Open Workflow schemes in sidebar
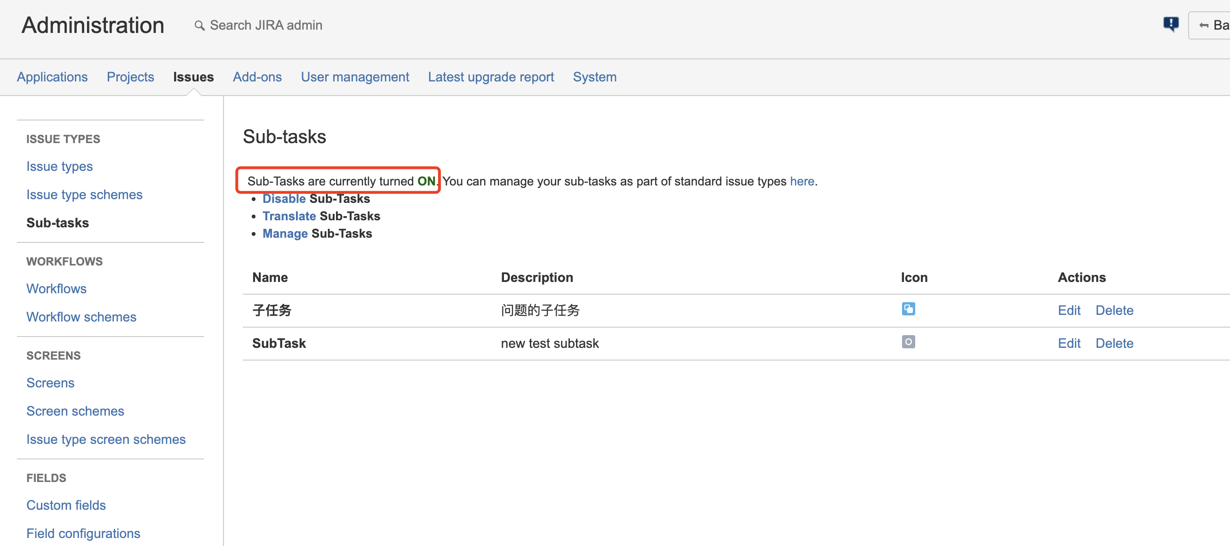1230x546 pixels. (x=81, y=317)
